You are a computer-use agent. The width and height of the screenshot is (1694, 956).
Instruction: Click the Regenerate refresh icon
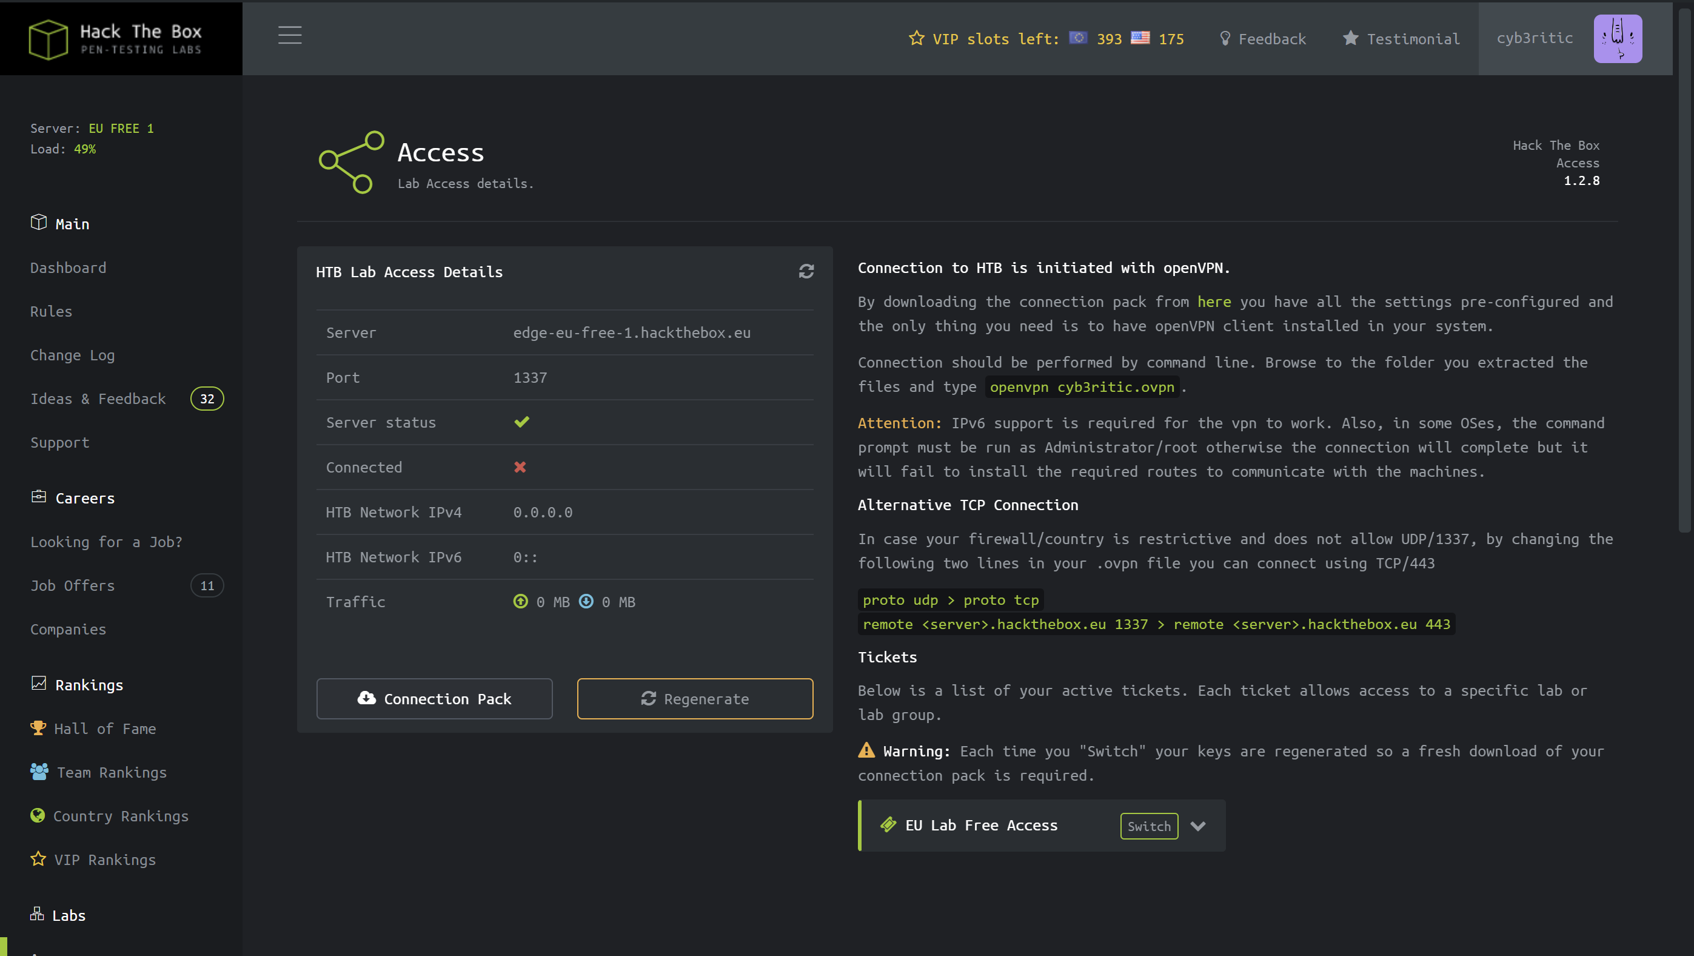point(648,698)
